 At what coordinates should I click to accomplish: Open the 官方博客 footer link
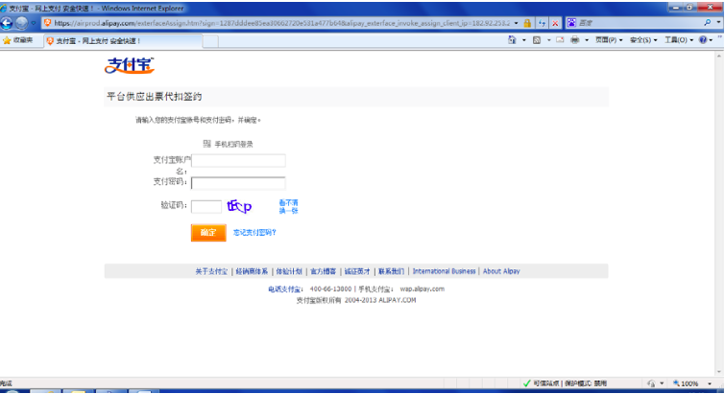click(x=323, y=271)
